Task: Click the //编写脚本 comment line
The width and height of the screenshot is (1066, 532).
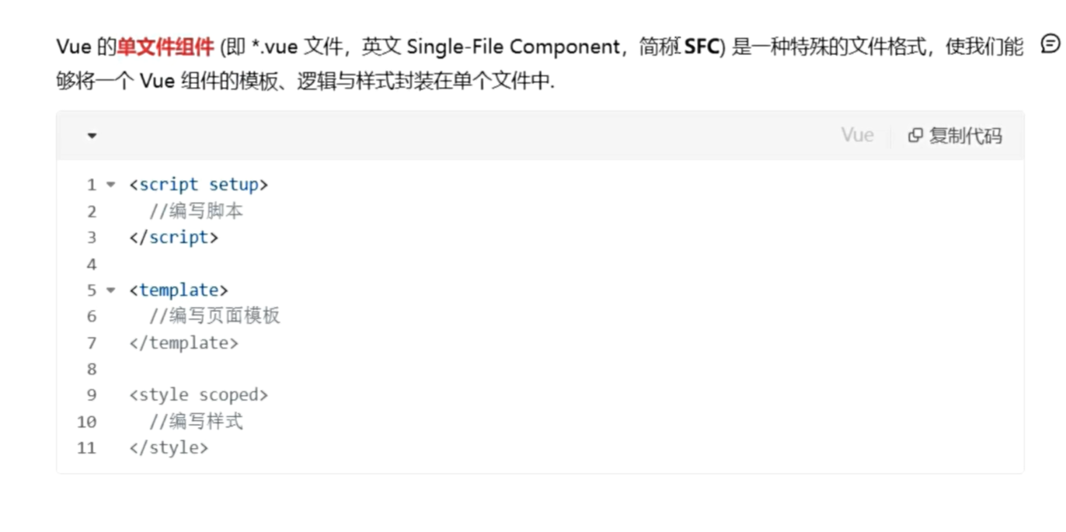Action: 197,211
